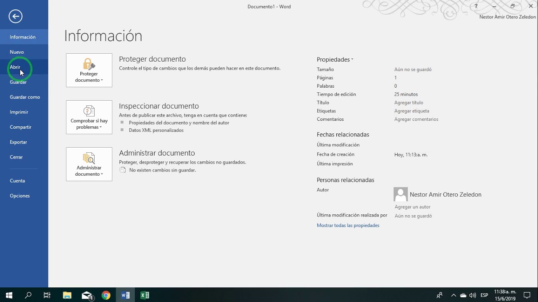Choose Guardar in the backstage menu
The width and height of the screenshot is (538, 302).
pos(24,82)
